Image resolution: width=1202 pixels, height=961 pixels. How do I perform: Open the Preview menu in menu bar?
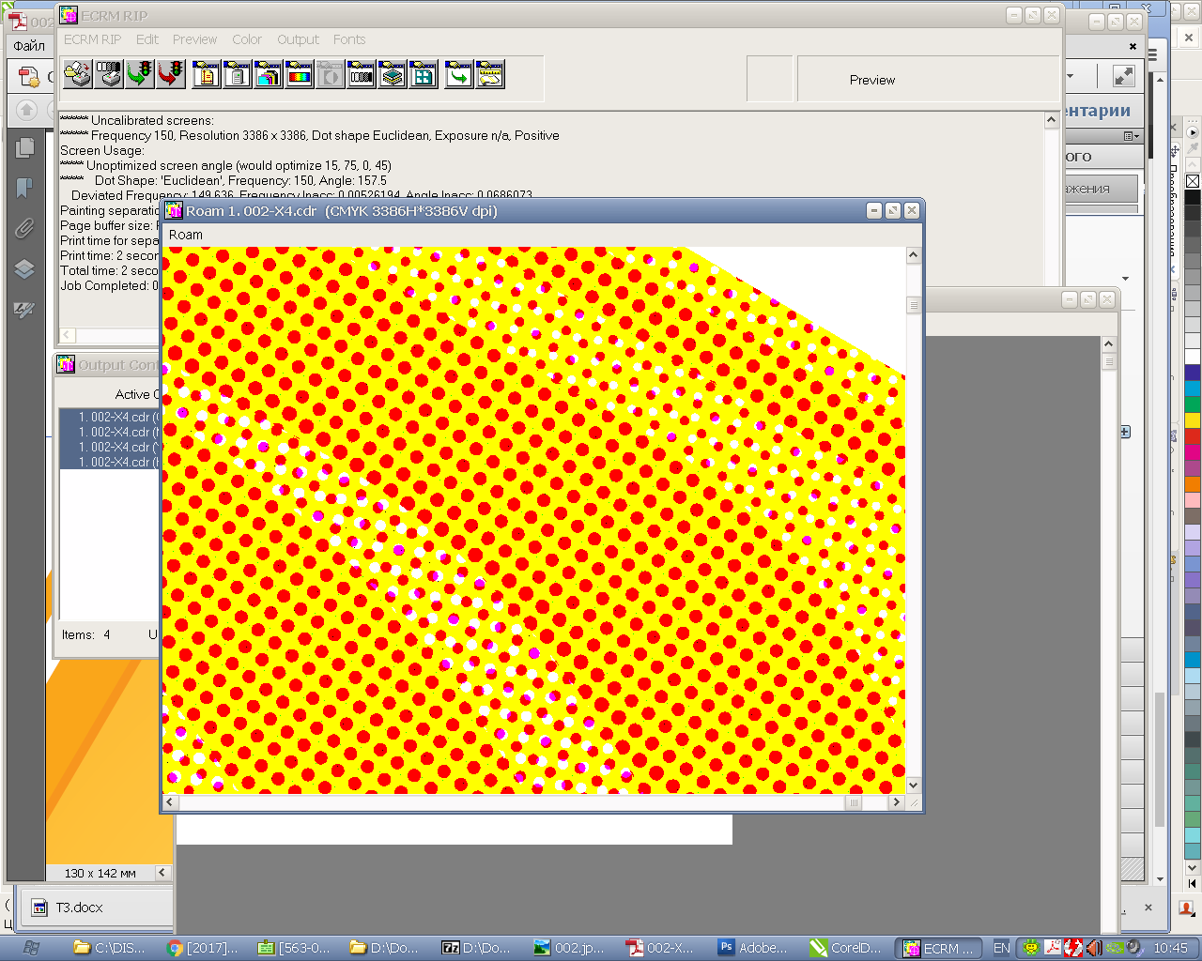click(194, 39)
